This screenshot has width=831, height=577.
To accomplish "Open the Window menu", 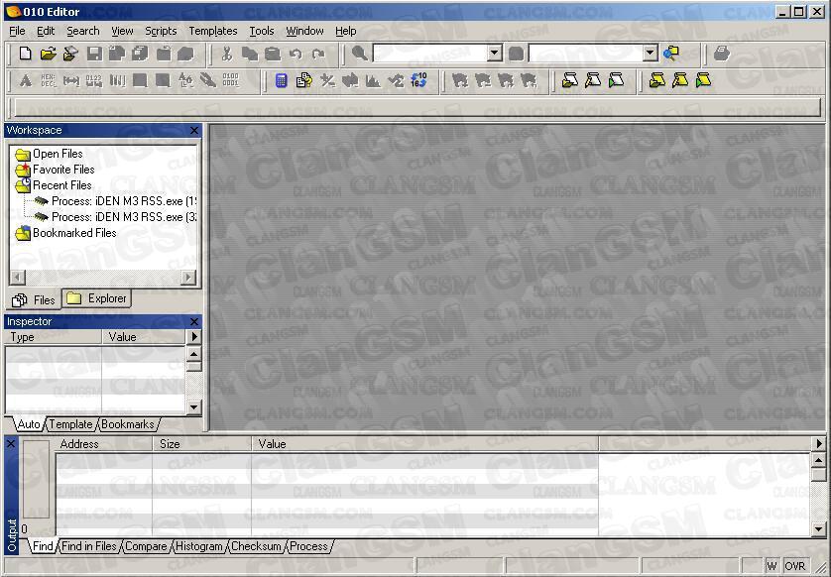I will 304,31.
